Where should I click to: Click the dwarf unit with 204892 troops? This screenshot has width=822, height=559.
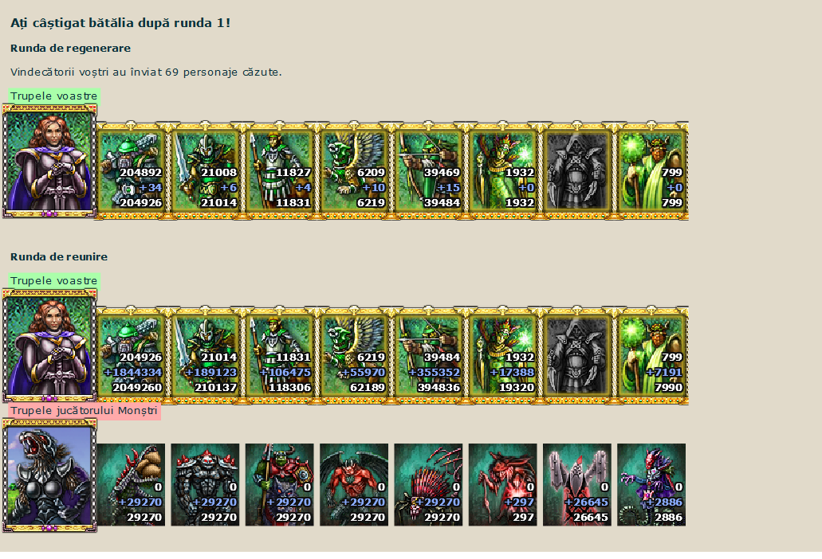point(131,171)
